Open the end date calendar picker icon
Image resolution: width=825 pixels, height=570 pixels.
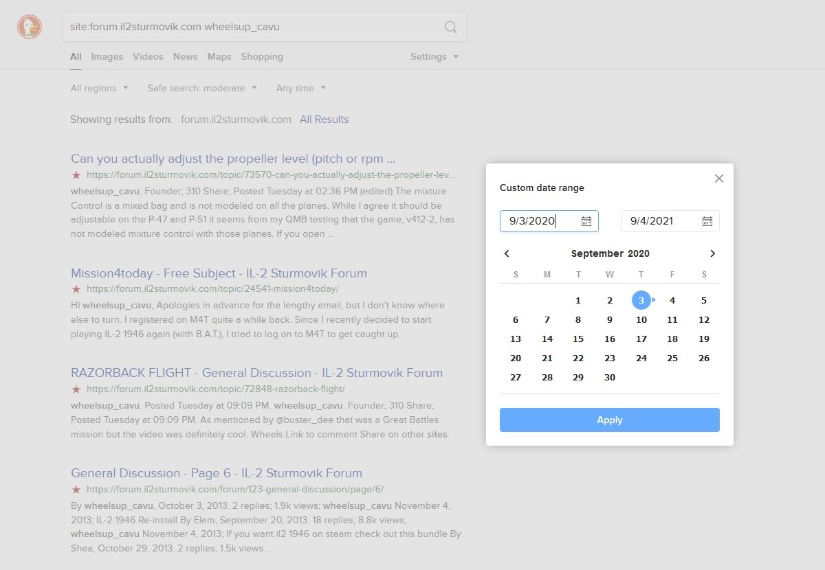click(x=707, y=221)
